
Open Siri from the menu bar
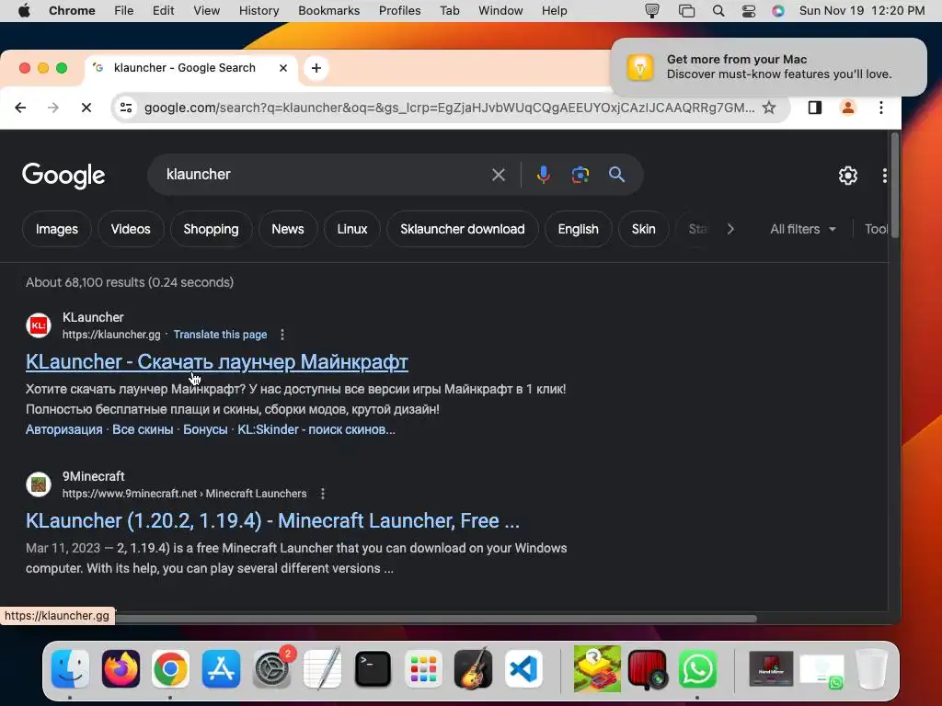pyautogui.click(x=778, y=10)
